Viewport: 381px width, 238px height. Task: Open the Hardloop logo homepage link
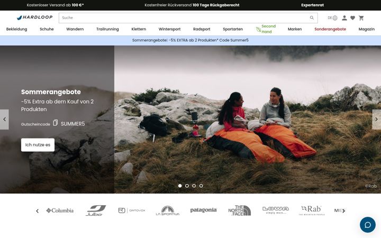click(x=35, y=17)
